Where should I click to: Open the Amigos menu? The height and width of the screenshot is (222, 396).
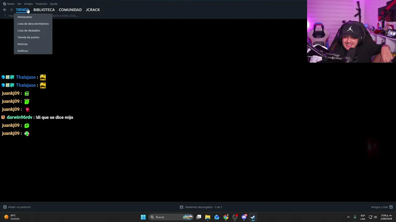click(x=28, y=4)
